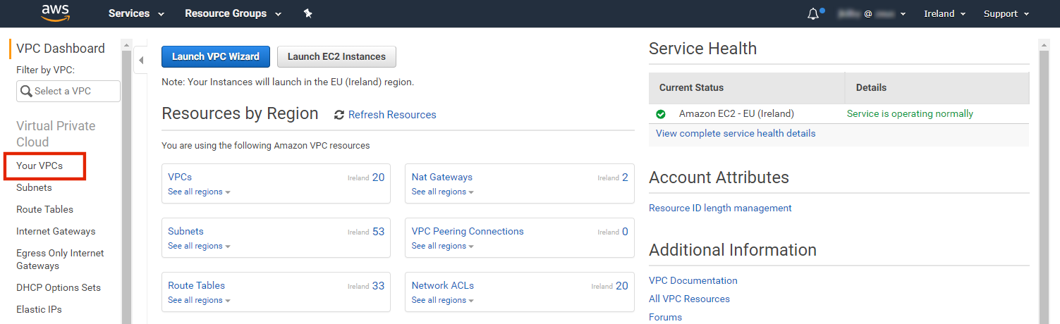The width and height of the screenshot is (1060, 324).
Task: Open Resource ID length management link
Action: click(x=720, y=208)
